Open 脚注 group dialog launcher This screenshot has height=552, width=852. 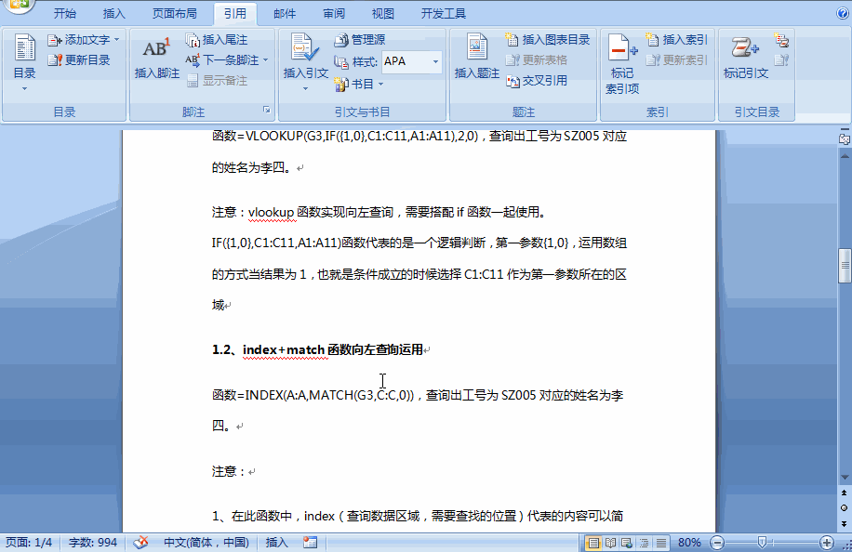pos(267,111)
